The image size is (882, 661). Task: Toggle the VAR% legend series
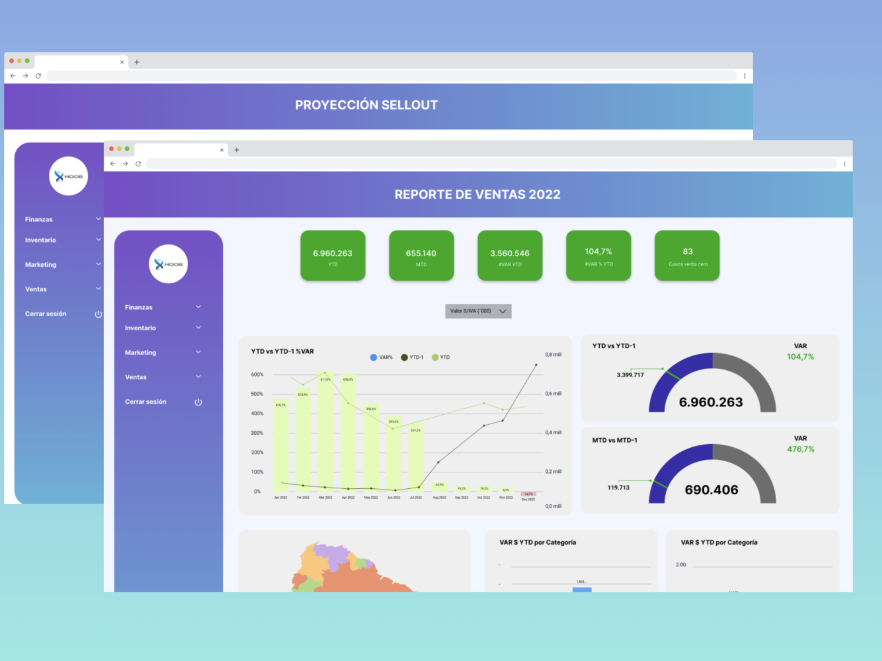click(381, 357)
